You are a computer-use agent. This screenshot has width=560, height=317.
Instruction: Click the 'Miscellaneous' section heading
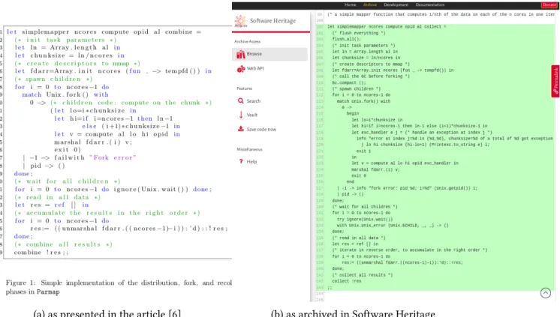tap(249, 149)
